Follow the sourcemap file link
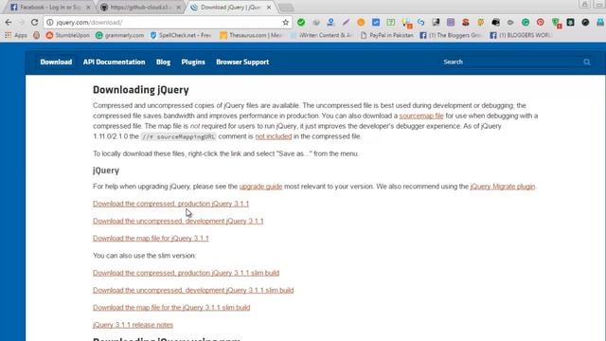This screenshot has width=606, height=341. point(421,116)
